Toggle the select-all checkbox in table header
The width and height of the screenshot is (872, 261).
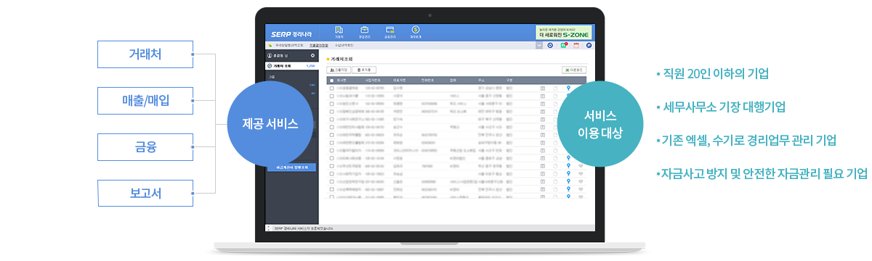pos(331,80)
